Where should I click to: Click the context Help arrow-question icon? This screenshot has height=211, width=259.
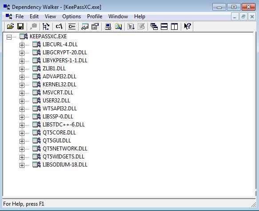[187, 26]
